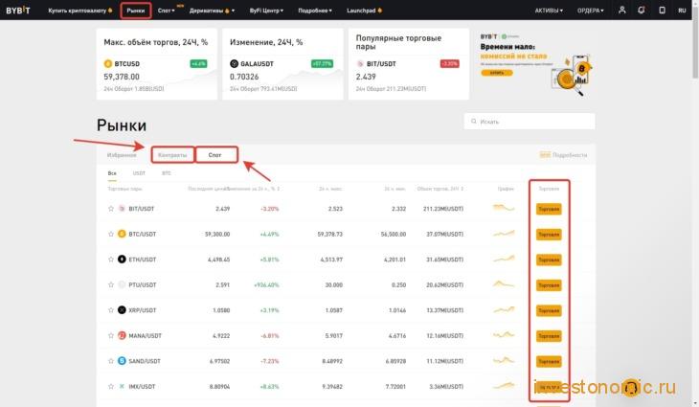This screenshot has width=699, height=407.
Task: Expand the ОРДЕРА dropdown
Action: [x=590, y=11]
